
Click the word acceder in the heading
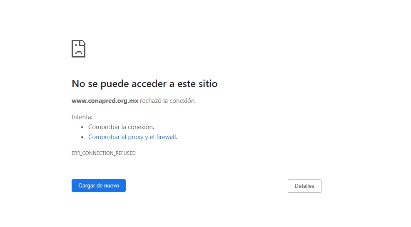(149, 84)
